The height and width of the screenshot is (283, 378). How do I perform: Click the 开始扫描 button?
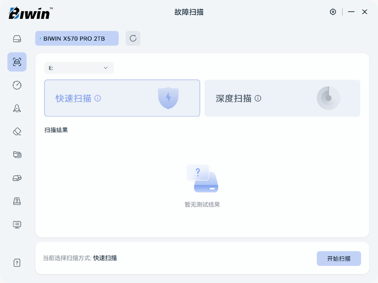click(338, 258)
